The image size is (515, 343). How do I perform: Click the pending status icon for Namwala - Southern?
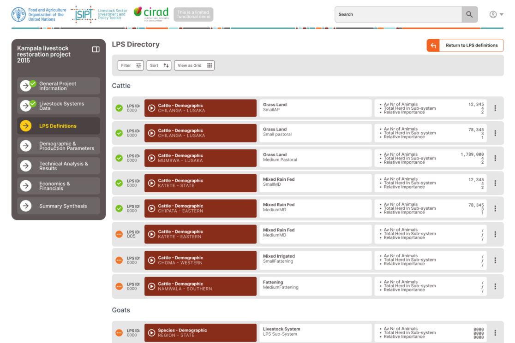pos(119,286)
